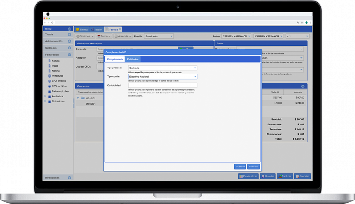The image size is (355, 204).
Task: Collapse the Facturación sidebar section
Action: [69, 54]
